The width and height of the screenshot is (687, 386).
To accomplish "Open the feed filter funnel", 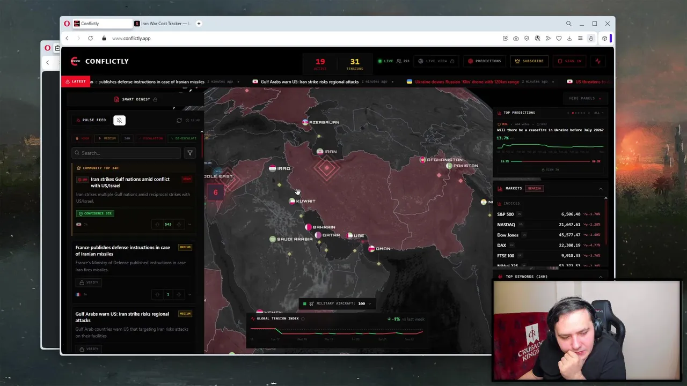I will (x=189, y=153).
